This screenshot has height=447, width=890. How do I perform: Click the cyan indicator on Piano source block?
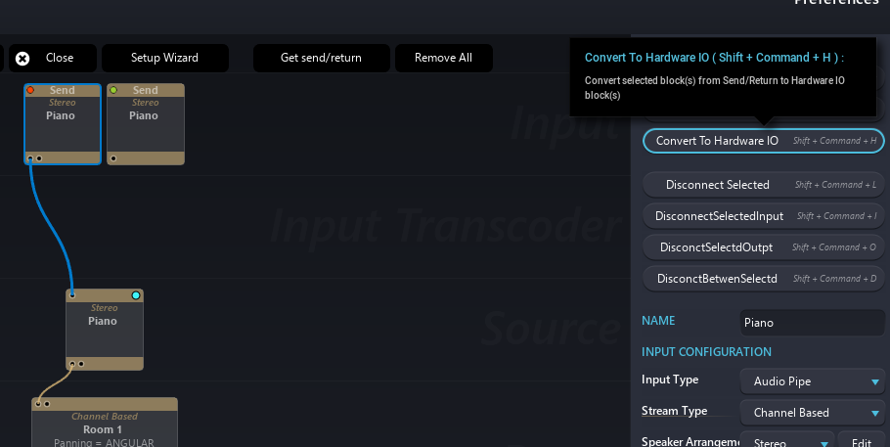[136, 295]
